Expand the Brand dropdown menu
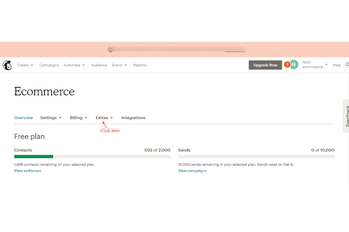The image size is (349, 232). pyautogui.click(x=119, y=65)
